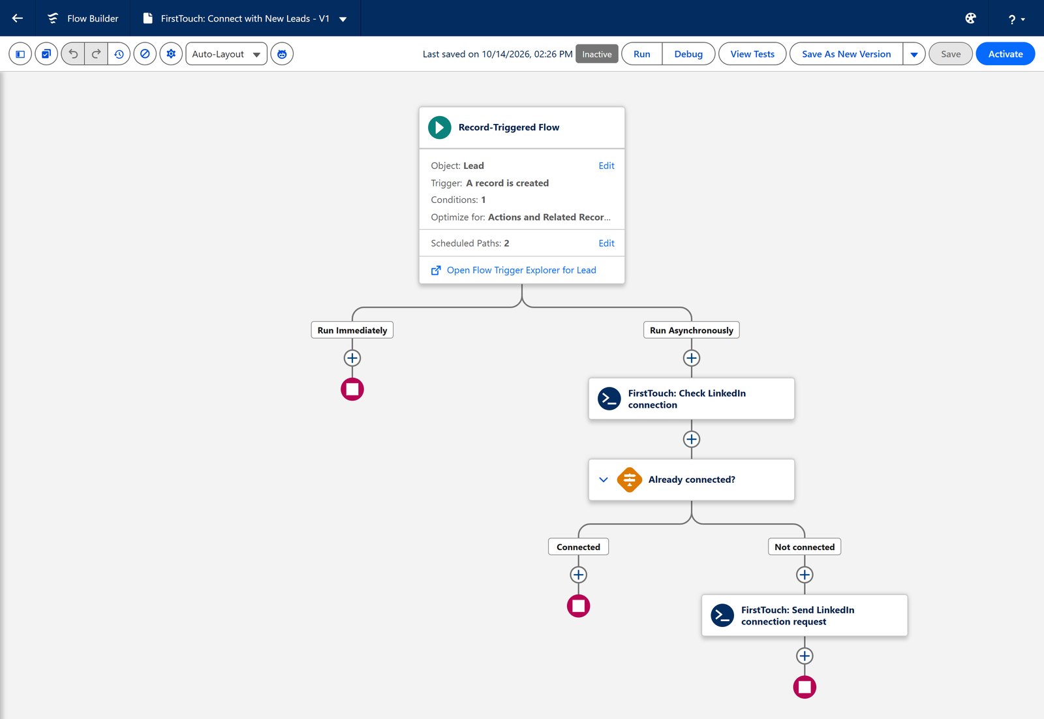This screenshot has width=1044, height=719.
Task: Go back with the left arrow icon
Action: click(18, 18)
